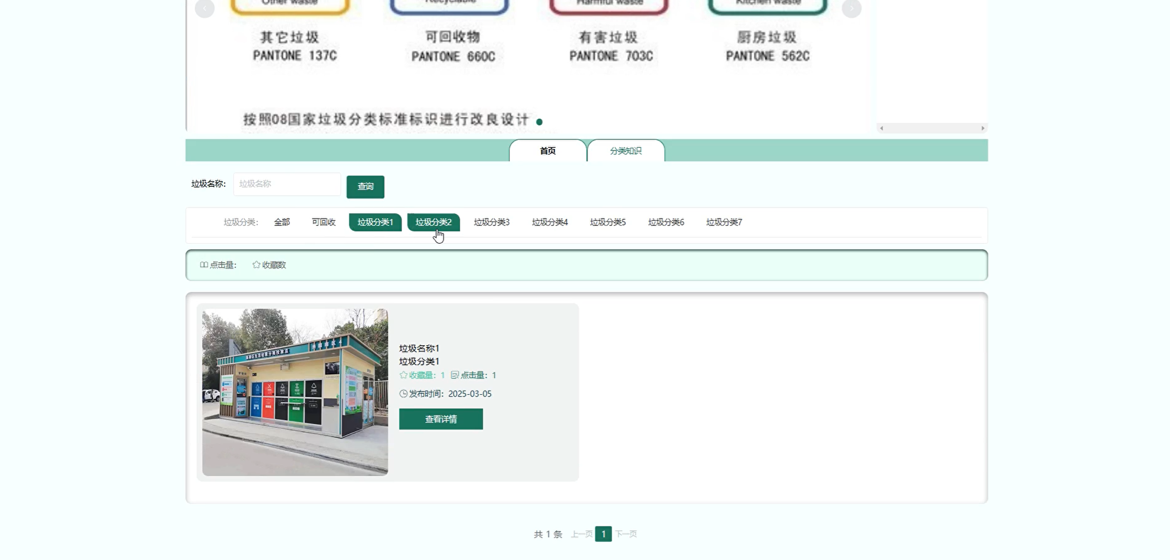This screenshot has width=1170, height=560.
Task: Switch to the 分类知识 tab
Action: click(x=626, y=150)
